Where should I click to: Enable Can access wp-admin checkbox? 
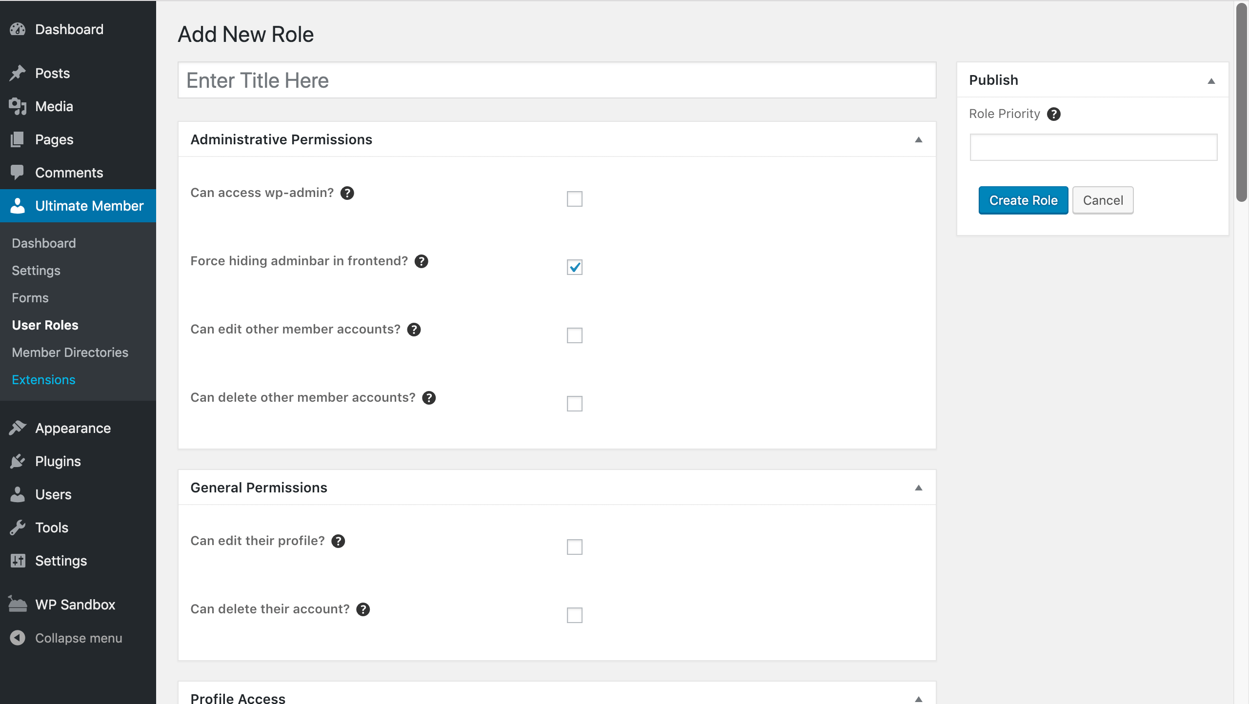[x=574, y=199]
